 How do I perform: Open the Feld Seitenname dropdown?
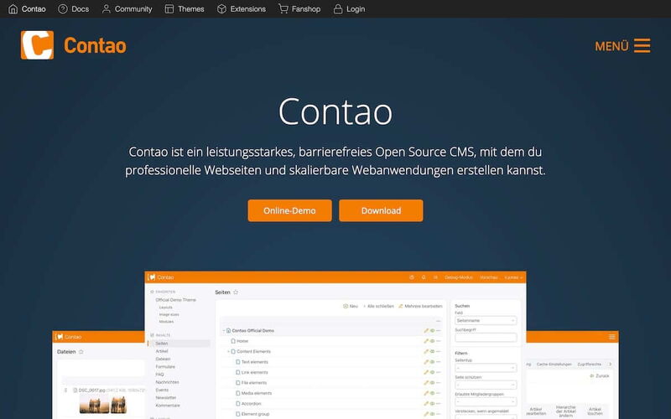tap(486, 320)
